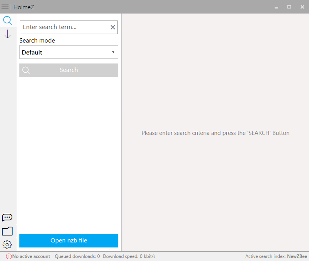Open the Downloads view arrow icon
Image resolution: width=309 pixels, height=261 pixels.
(x=7, y=34)
